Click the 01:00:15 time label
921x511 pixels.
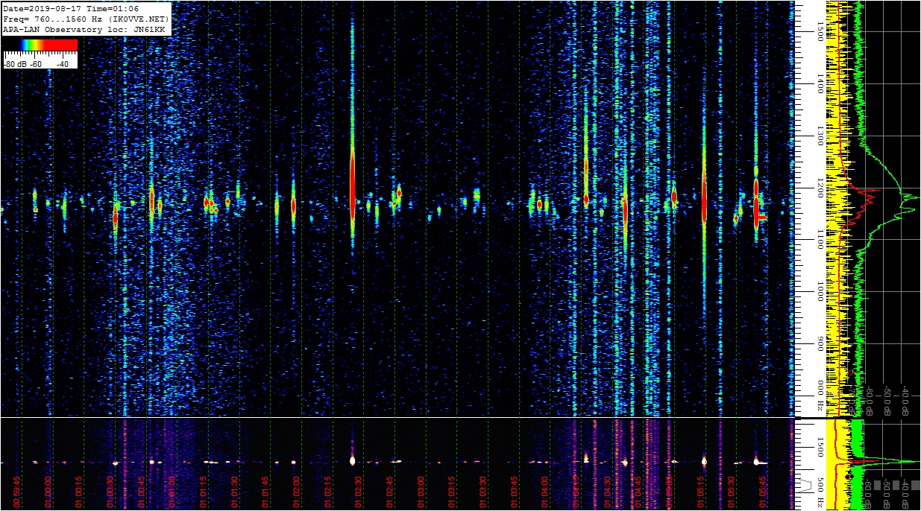(x=78, y=492)
